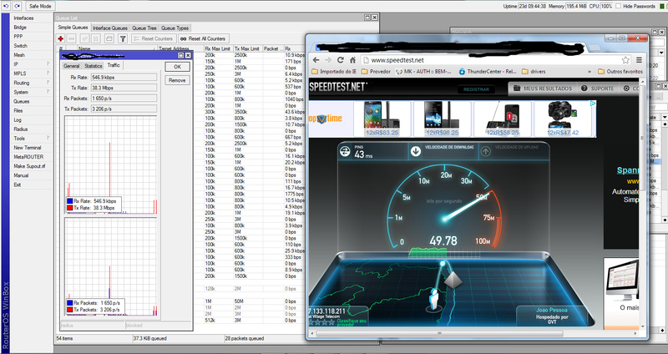668x354 pixels.
Task: Click the red plus Add queue icon
Action: pos(61,38)
